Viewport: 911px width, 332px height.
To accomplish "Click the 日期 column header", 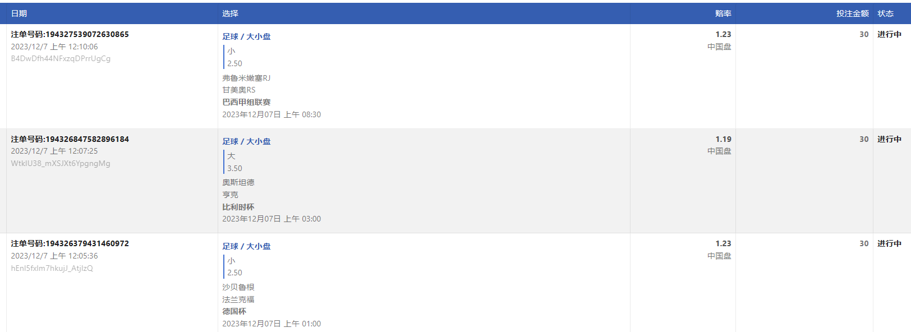I will pos(19,13).
